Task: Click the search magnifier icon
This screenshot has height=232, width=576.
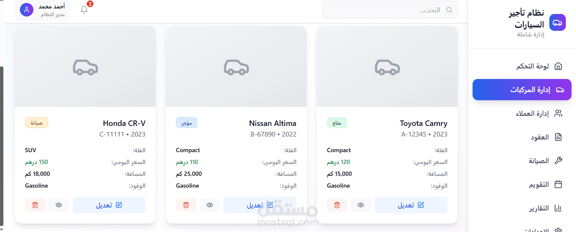Action: pyautogui.click(x=449, y=10)
